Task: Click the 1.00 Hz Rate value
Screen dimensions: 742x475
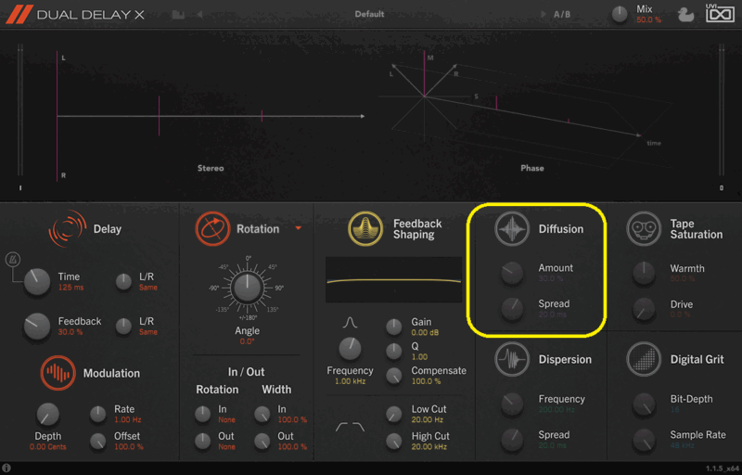Action: tap(128, 419)
